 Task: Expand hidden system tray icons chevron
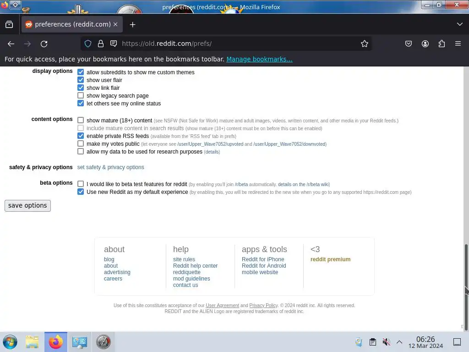pos(399,342)
